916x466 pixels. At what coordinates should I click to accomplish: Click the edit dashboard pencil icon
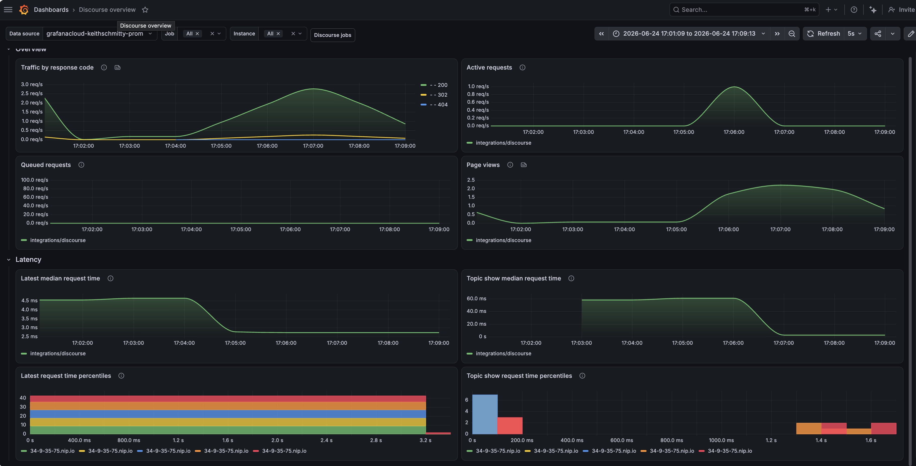[911, 33]
